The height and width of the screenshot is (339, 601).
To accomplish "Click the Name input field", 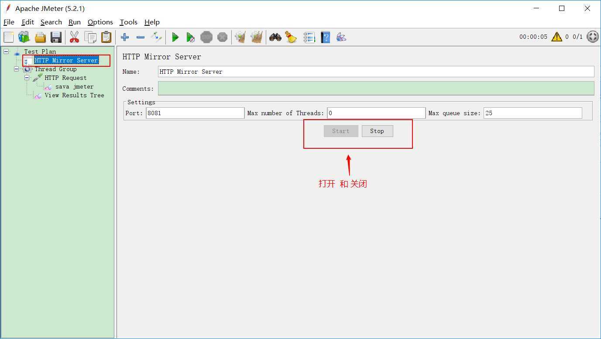I will (x=376, y=72).
